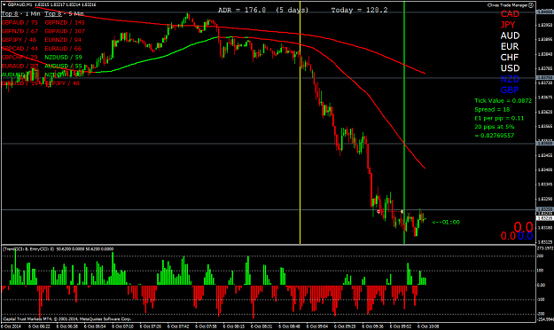
Task: Click the 'Spread = 18' text
Action: click(x=492, y=110)
